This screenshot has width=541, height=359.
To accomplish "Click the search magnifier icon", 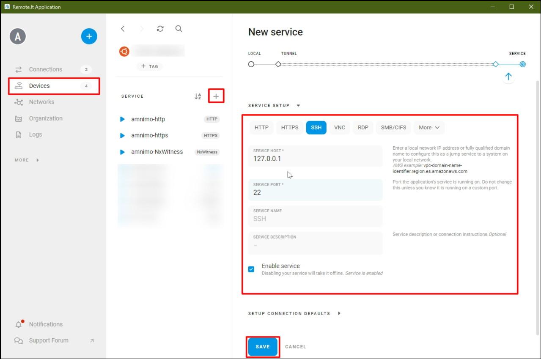I will (179, 29).
